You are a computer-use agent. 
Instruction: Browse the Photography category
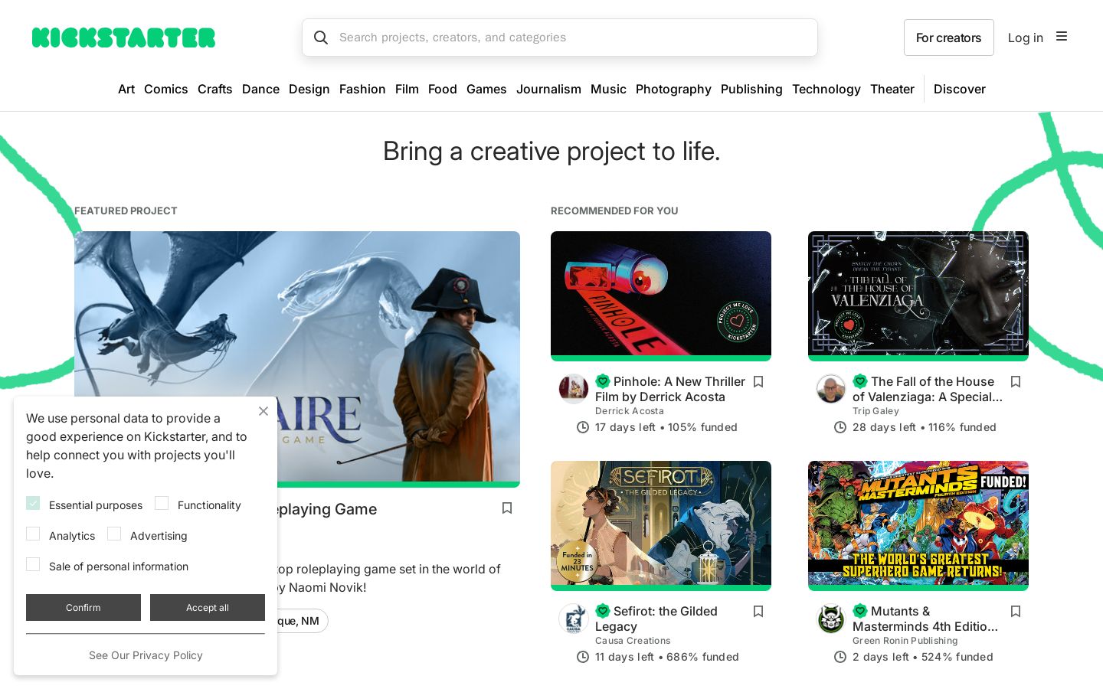point(673,89)
